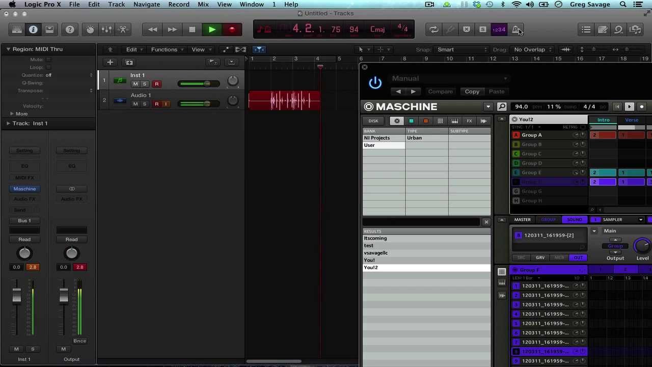The image size is (652, 367).
Task: Click the plugin Compare button
Action: [x=440, y=92]
